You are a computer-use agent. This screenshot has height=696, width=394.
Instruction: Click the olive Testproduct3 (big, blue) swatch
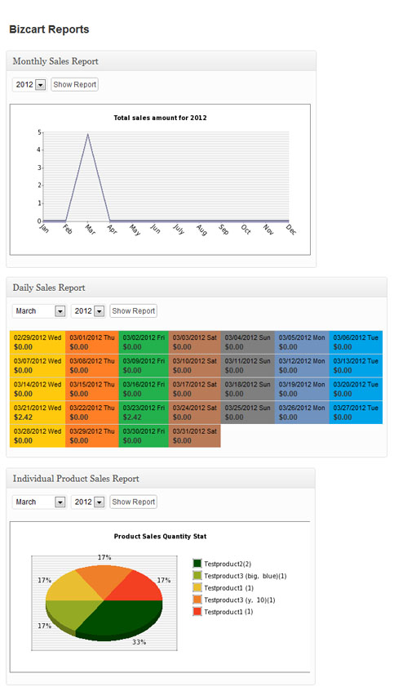[x=197, y=576]
